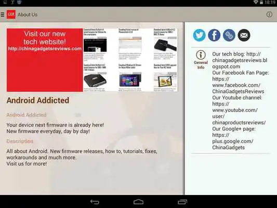Tap the Wi-Fi status icon

pos(256,2)
